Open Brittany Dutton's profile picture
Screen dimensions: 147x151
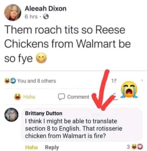tap(11, 115)
